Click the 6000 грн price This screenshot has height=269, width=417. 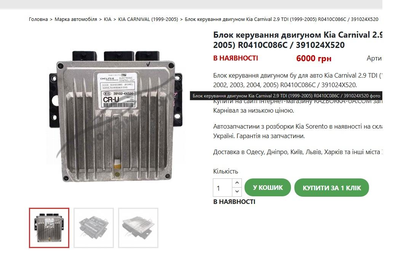pyautogui.click(x=314, y=58)
